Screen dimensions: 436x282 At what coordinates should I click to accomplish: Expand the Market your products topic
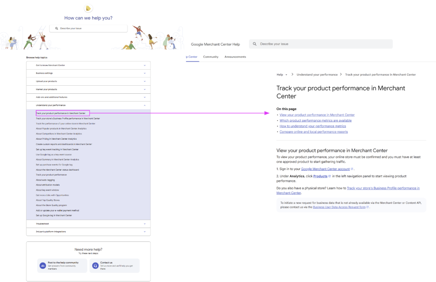(x=88, y=89)
